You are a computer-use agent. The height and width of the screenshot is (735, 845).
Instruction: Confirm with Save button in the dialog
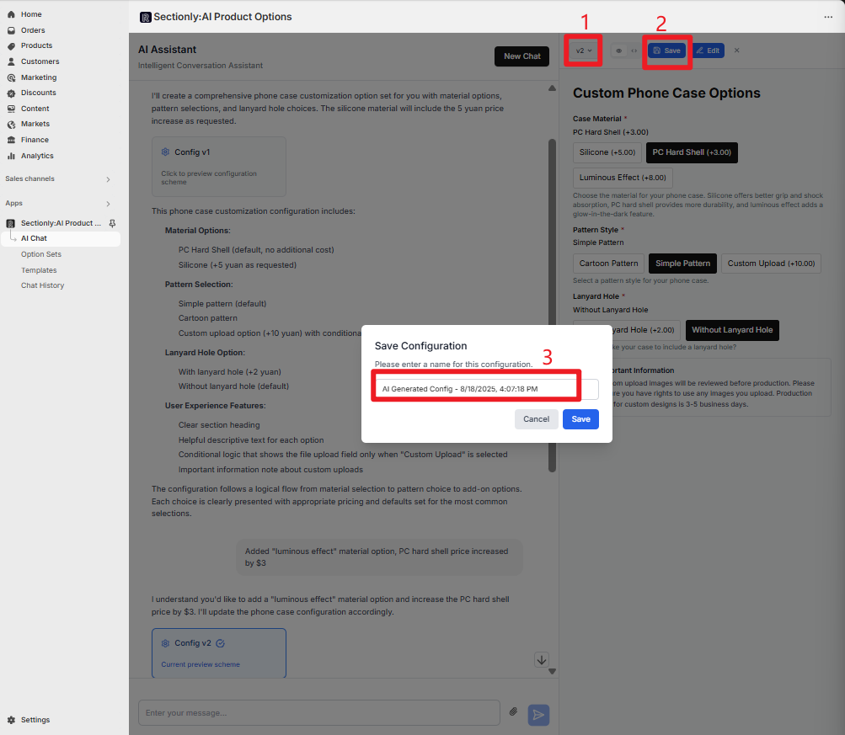580,419
